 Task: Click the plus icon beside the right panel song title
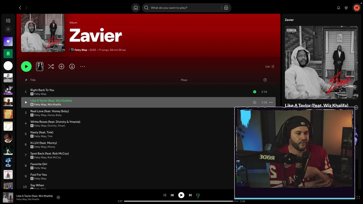[x=356, y=107]
